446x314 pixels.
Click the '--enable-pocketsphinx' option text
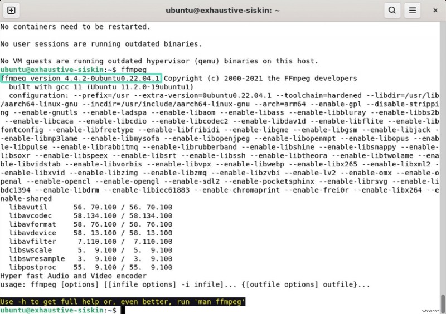tap(270, 181)
